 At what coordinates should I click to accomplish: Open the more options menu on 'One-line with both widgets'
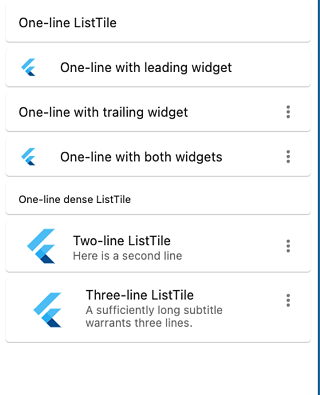(288, 157)
